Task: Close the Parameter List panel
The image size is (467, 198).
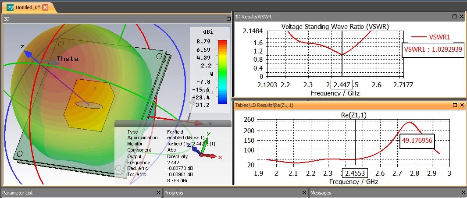Action: coord(158,193)
